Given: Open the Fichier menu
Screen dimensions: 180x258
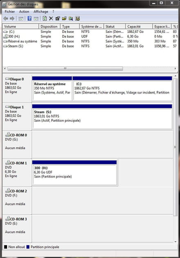Looking at the screenshot, I should pyautogui.click(x=10, y=11).
